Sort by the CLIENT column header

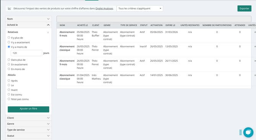click(x=96, y=25)
